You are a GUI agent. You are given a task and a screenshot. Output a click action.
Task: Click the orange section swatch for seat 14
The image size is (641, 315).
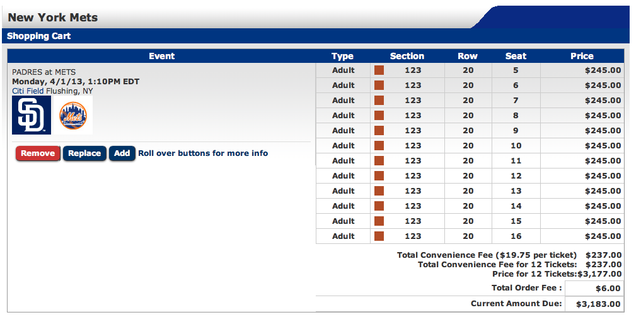[379, 206]
